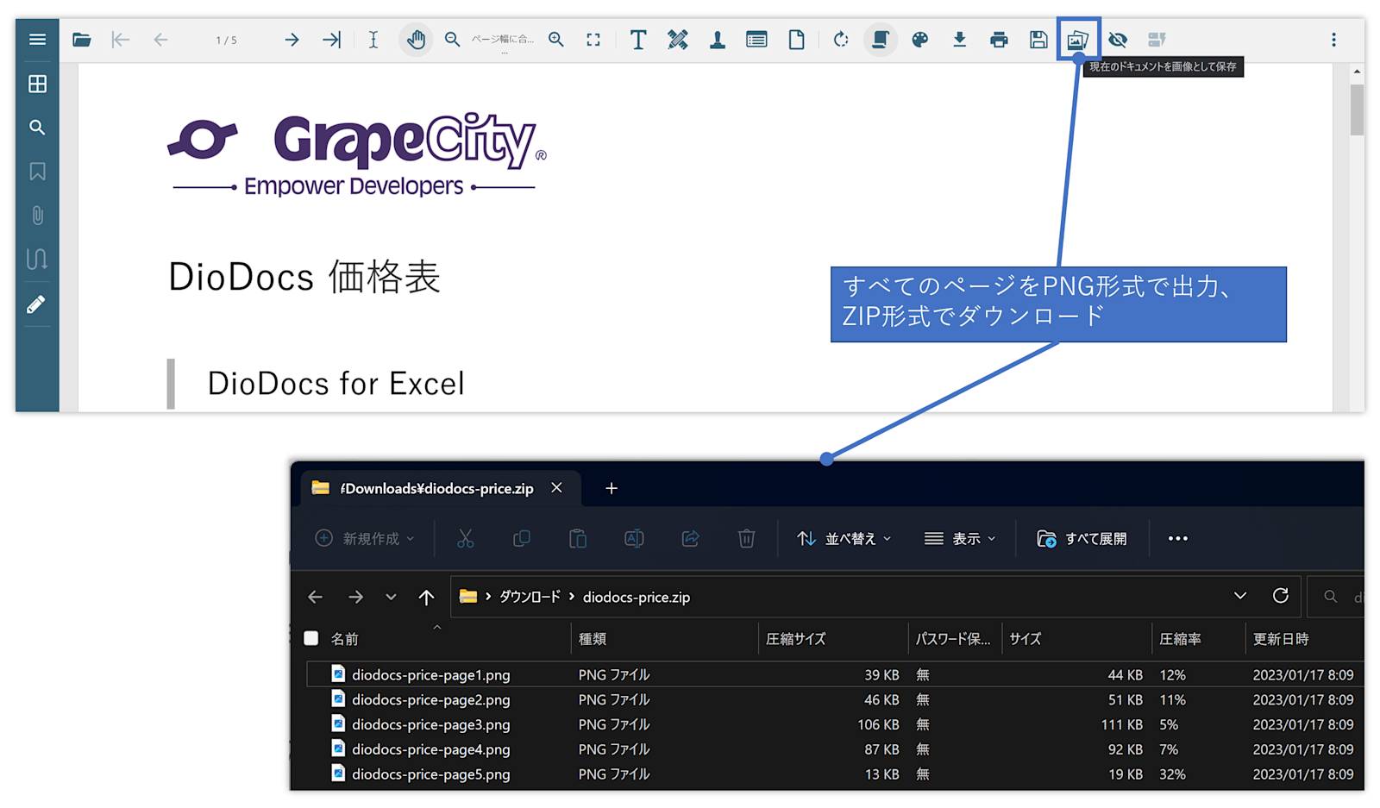Save the document with the floppy icon
This screenshot has height=808, width=1380.
point(1038,40)
